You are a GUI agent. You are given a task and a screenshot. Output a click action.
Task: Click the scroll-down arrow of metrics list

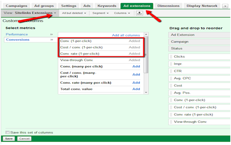[146, 92]
